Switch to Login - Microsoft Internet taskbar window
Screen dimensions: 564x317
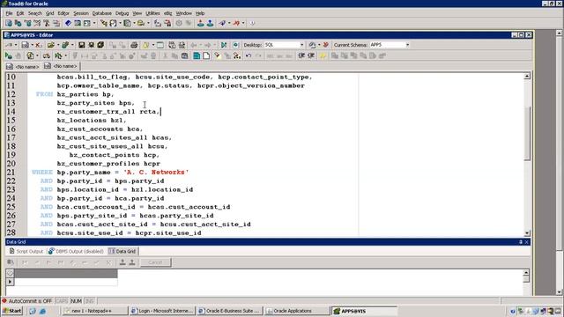click(162, 311)
